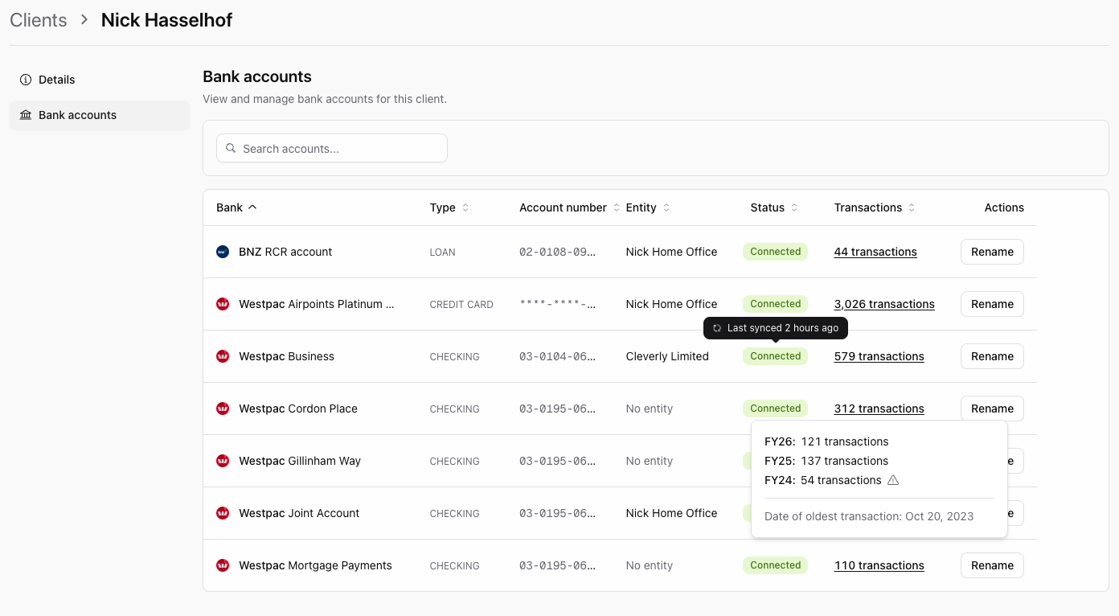The width and height of the screenshot is (1119, 616).
Task: Click Westpac logo beside Gillinham Way
Action: [x=223, y=461]
